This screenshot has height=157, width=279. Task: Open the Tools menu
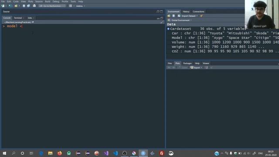click(73, 1)
